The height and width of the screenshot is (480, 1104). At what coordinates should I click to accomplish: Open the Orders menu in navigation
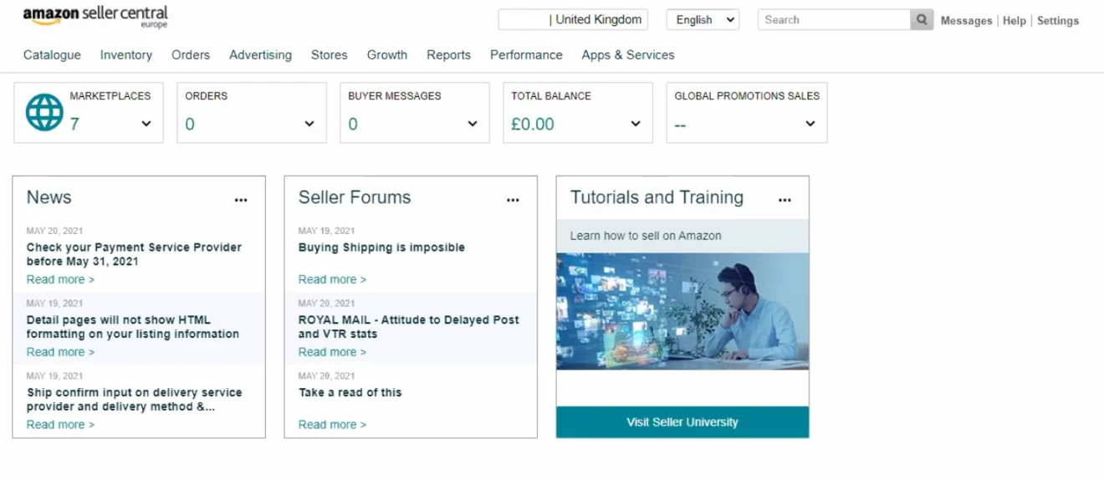point(191,54)
